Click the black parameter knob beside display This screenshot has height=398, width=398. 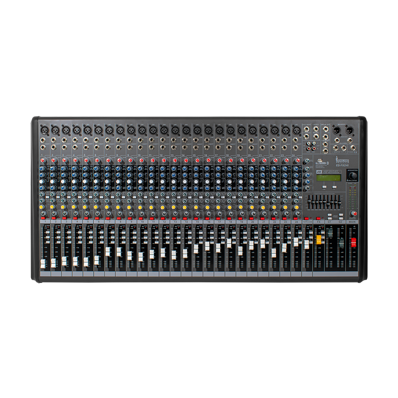tap(353, 176)
